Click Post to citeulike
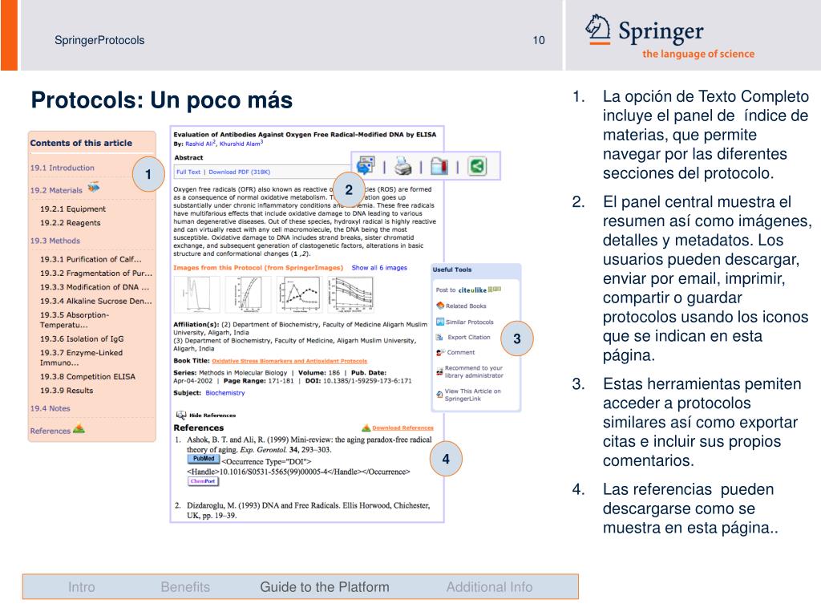The width and height of the screenshot is (821, 616). click(468, 290)
